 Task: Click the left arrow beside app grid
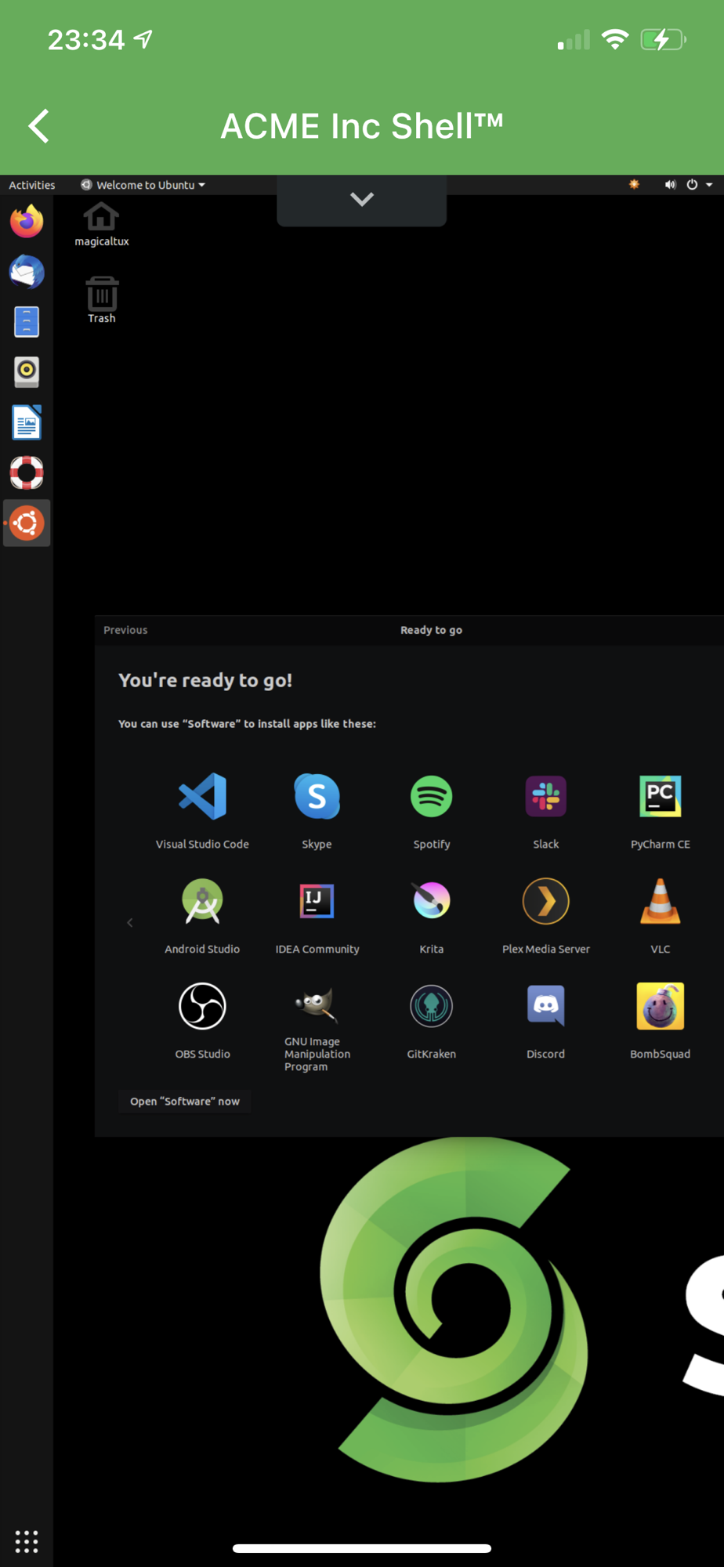click(x=130, y=922)
